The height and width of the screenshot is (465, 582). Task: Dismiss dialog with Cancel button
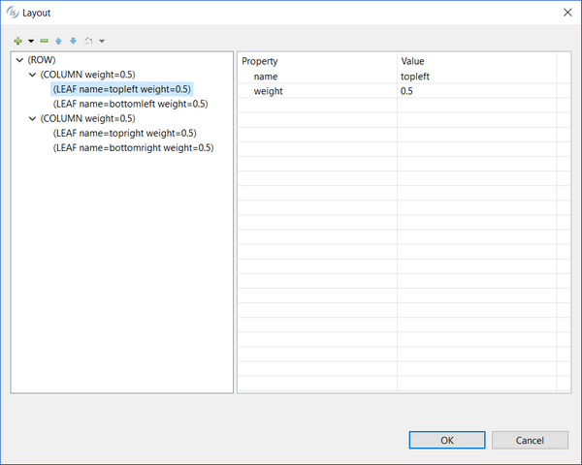[x=530, y=440]
